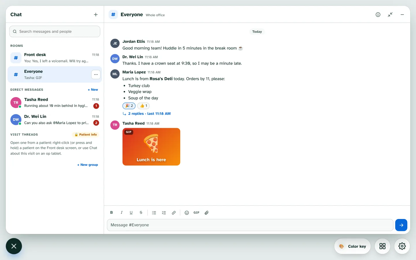Toggle bold formatting
This screenshot has height=260, width=416.
point(112,213)
